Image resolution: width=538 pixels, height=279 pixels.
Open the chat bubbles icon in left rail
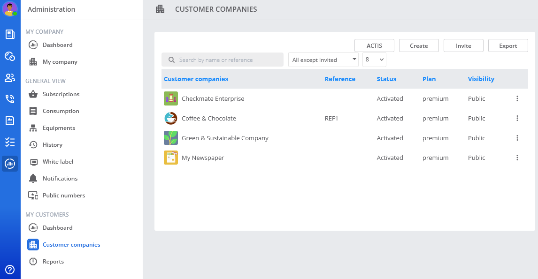coord(10,56)
